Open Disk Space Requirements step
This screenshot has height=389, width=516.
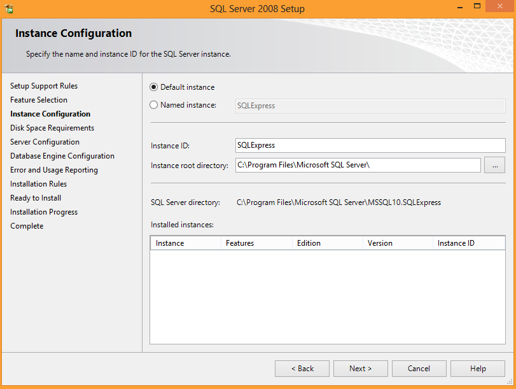[52, 128]
